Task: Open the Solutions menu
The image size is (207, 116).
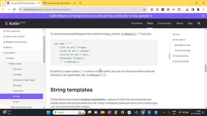Action: pyautogui.click(x=136, y=24)
